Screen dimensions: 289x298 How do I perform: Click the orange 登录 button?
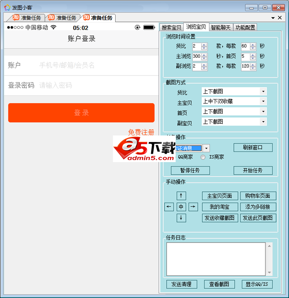click(81, 113)
